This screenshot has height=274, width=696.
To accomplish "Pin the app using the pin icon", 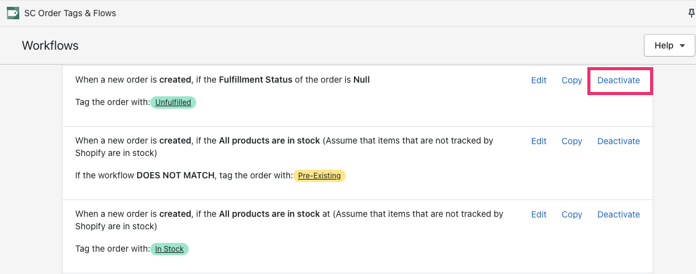I will click(x=692, y=13).
